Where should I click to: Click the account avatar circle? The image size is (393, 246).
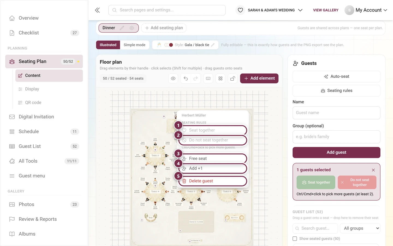pyautogui.click(x=349, y=10)
